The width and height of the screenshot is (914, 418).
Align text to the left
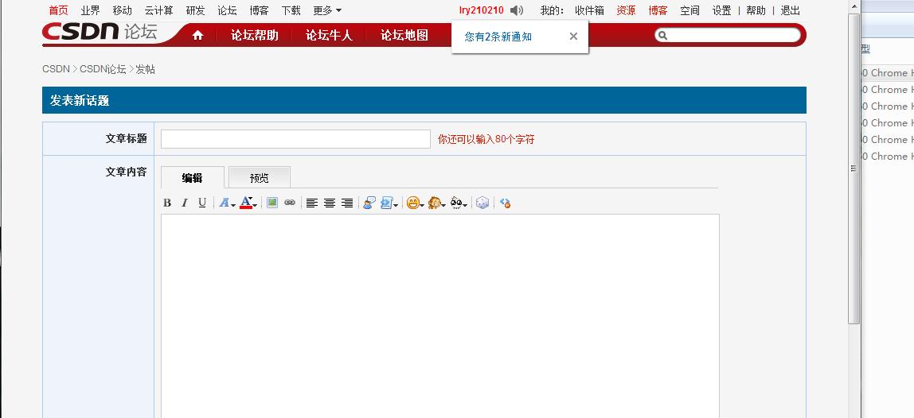[x=312, y=203]
